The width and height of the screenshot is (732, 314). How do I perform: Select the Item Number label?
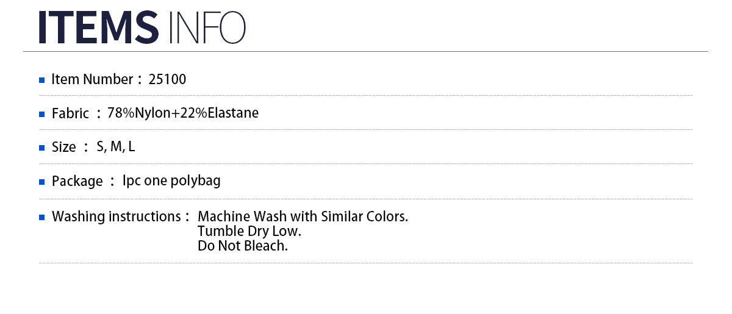pyautogui.click(x=92, y=79)
